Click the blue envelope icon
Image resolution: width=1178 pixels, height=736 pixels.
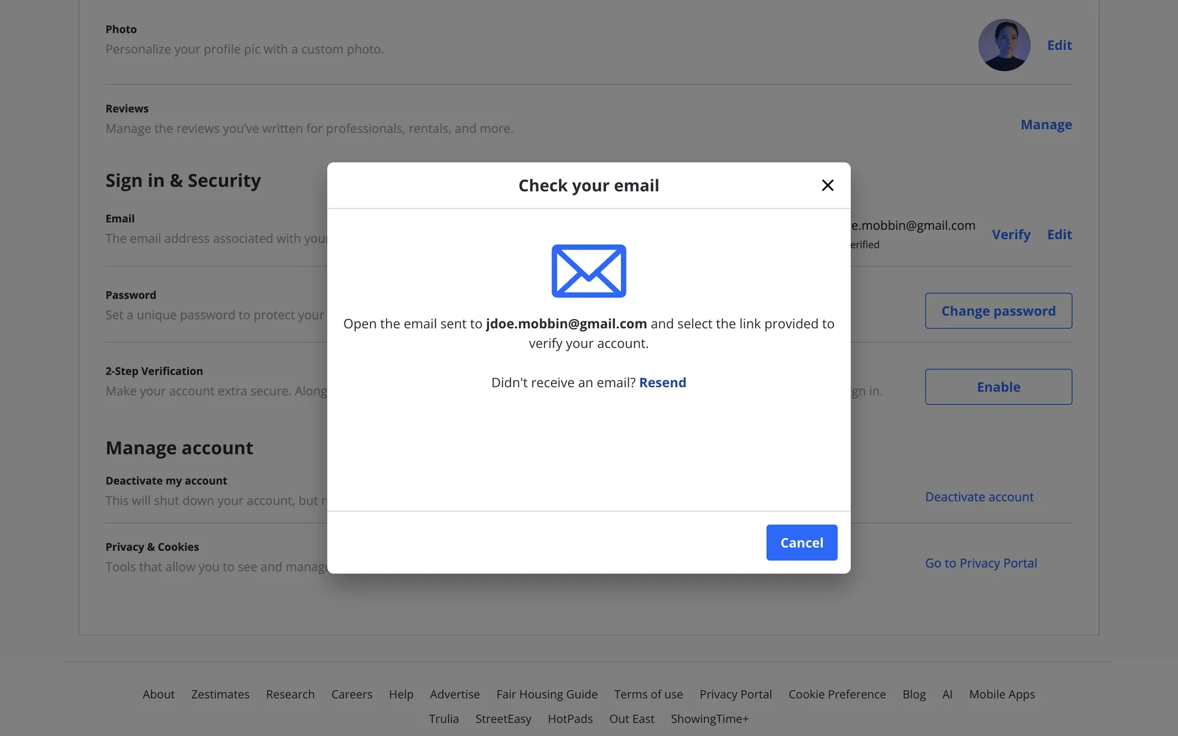pyautogui.click(x=588, y=271)
